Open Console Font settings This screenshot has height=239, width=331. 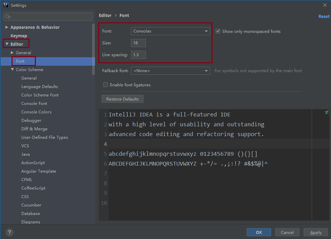click(34, 104)
